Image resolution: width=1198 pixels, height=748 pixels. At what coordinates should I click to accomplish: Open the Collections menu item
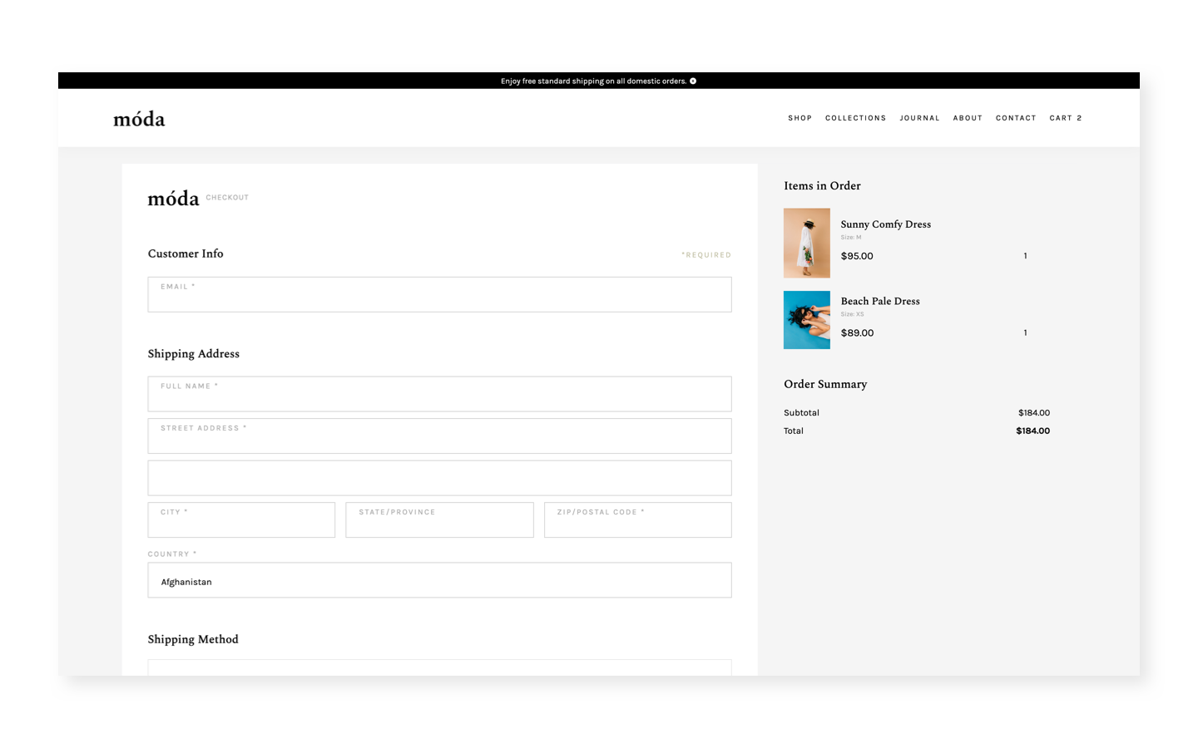(x=855, y=117)
